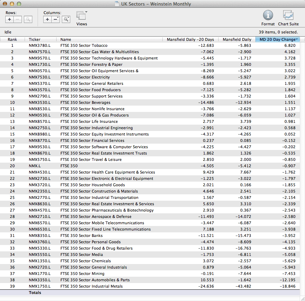305x301 pixels.
Task: Click the Rows search magnifier button
Action: click(x=28, y=20)
